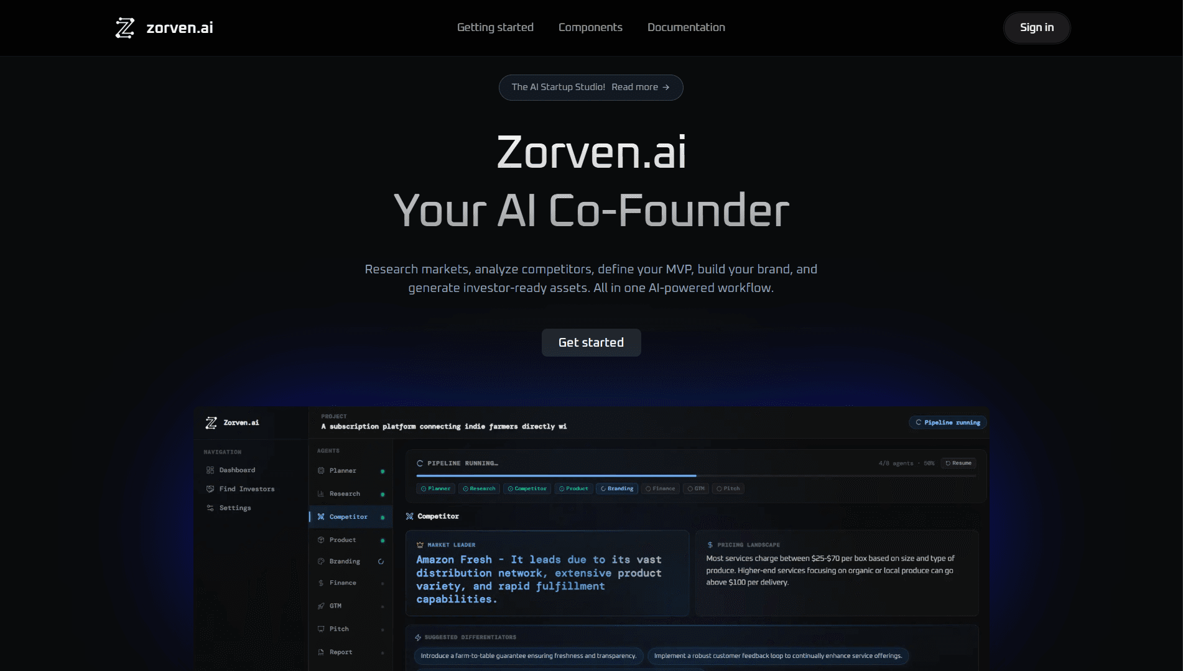Open the AI Startup Studio Read more pill
The image size is (1183, 671).
pos(591,87)
